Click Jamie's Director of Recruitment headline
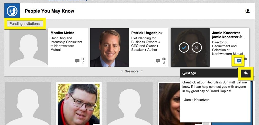 tap(227, 48)
